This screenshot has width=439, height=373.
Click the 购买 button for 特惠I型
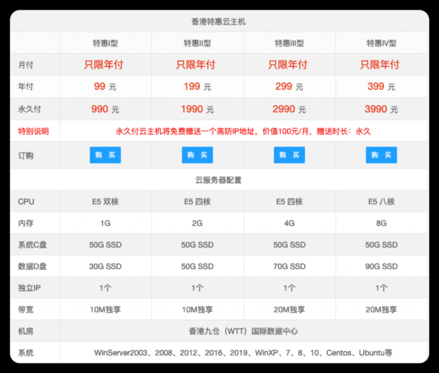pyautogui.click(x=105, y=155)
